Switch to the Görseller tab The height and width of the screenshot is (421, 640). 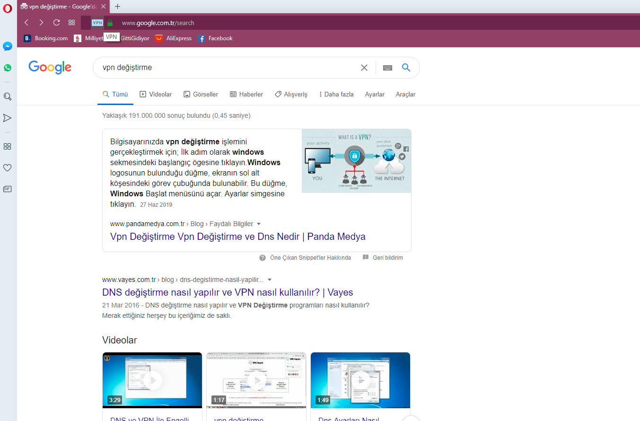pyautogui.click(x=201, y=95)
